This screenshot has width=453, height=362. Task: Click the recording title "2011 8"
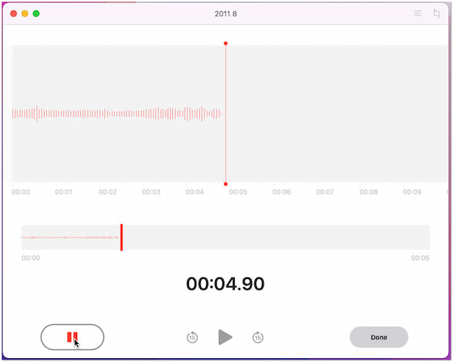point(226,14)
